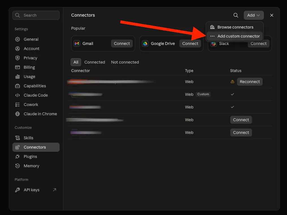
Task: Choose Add custom connector menu item
Action: pos(235,36)
